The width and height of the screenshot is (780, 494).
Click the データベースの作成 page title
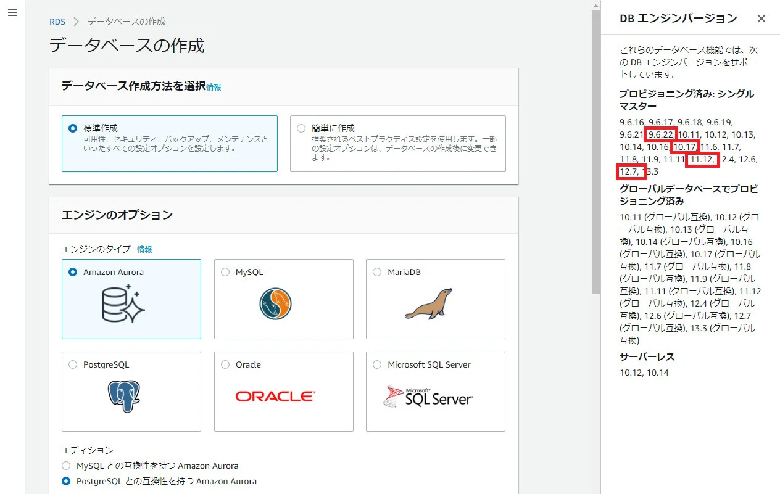[127, 45]
